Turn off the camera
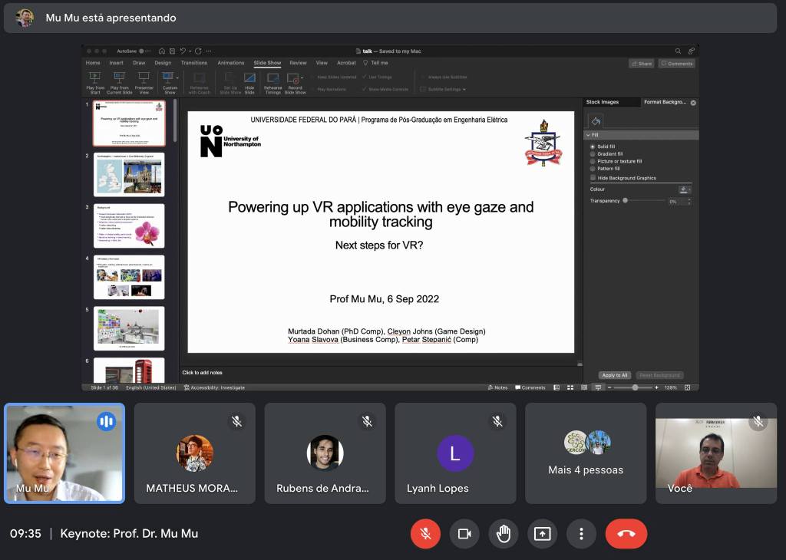This screenshot has width=786, height=560. tap(464, 534)
